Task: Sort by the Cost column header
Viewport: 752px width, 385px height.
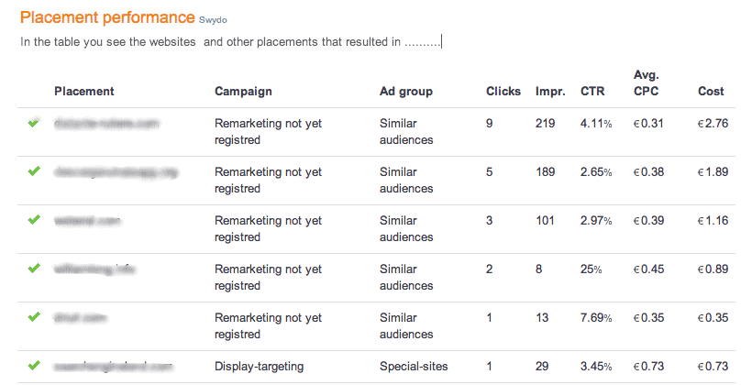Action: coord(711,91)
